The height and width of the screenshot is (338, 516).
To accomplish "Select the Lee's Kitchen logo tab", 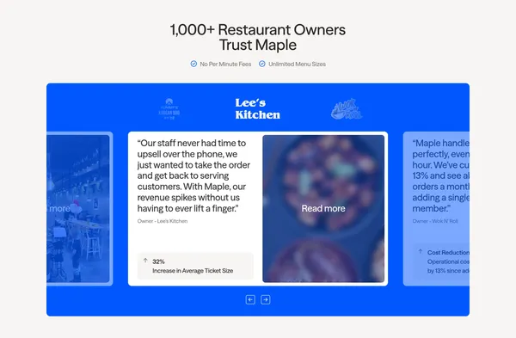I will [x=258, y=108].
